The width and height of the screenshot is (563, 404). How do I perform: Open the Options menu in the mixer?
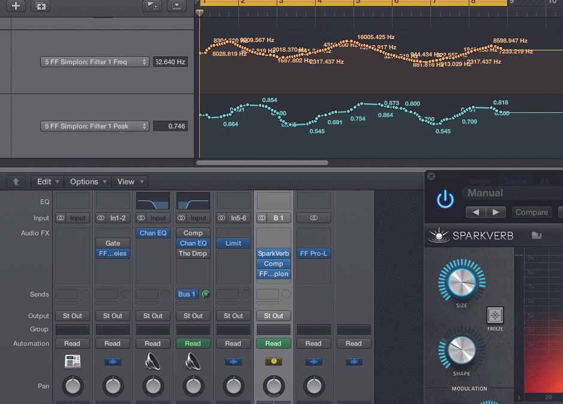point(84,181)
